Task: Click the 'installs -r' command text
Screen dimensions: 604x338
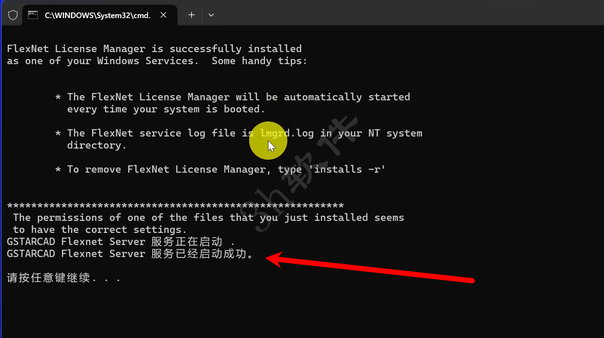Action: tap(350, 169)
